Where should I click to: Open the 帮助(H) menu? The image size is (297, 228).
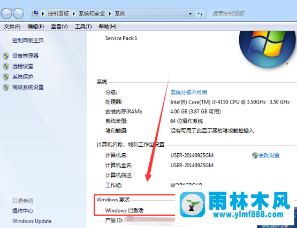(108, 27)
